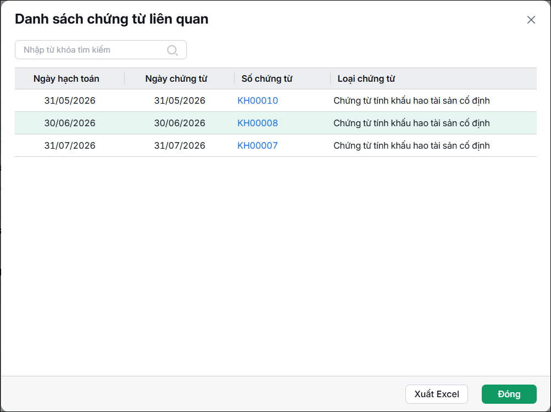Image resolution: width=551 pixels, height=412 pixels.
Task: Select posting date 30/06/2026 cell
Action: point(70,123)
